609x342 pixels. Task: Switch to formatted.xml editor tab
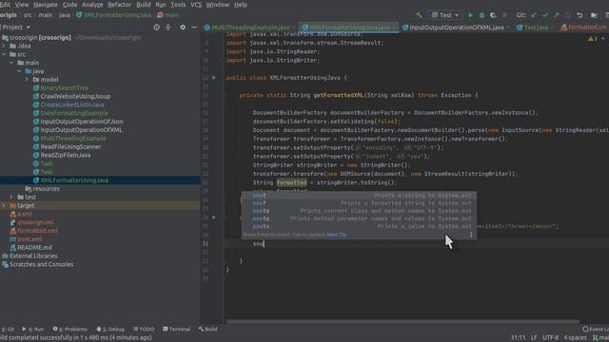tap(586, 28)
